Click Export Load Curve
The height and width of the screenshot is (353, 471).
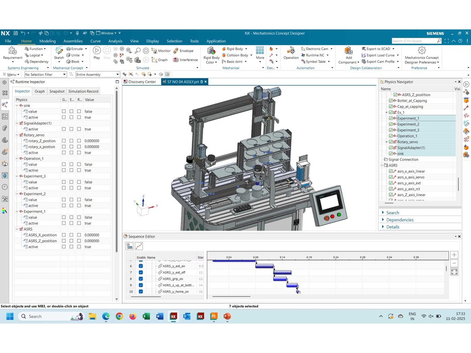pyautogui.click(x=378, y=55)
